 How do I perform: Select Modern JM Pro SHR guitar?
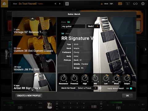click(x=34, y=64)
